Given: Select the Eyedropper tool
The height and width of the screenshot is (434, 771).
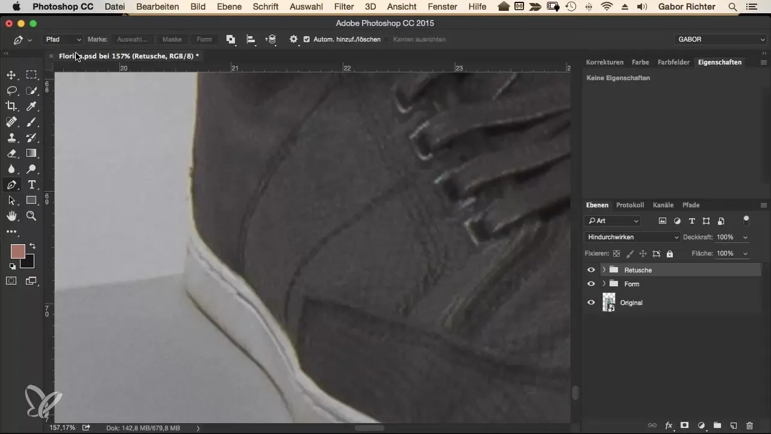Looking at the screenshot, I should click(32, 107).
